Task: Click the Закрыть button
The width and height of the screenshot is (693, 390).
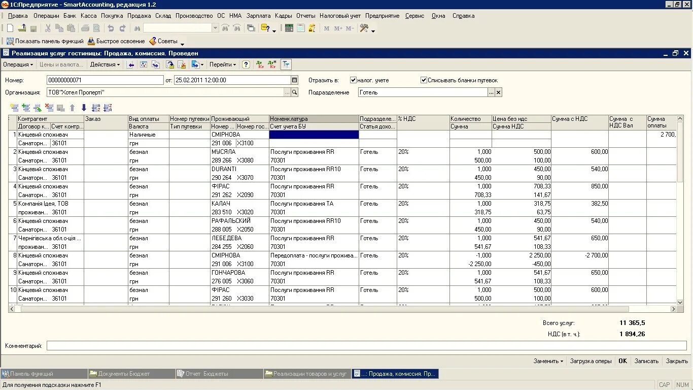Action: coord(677,361)
